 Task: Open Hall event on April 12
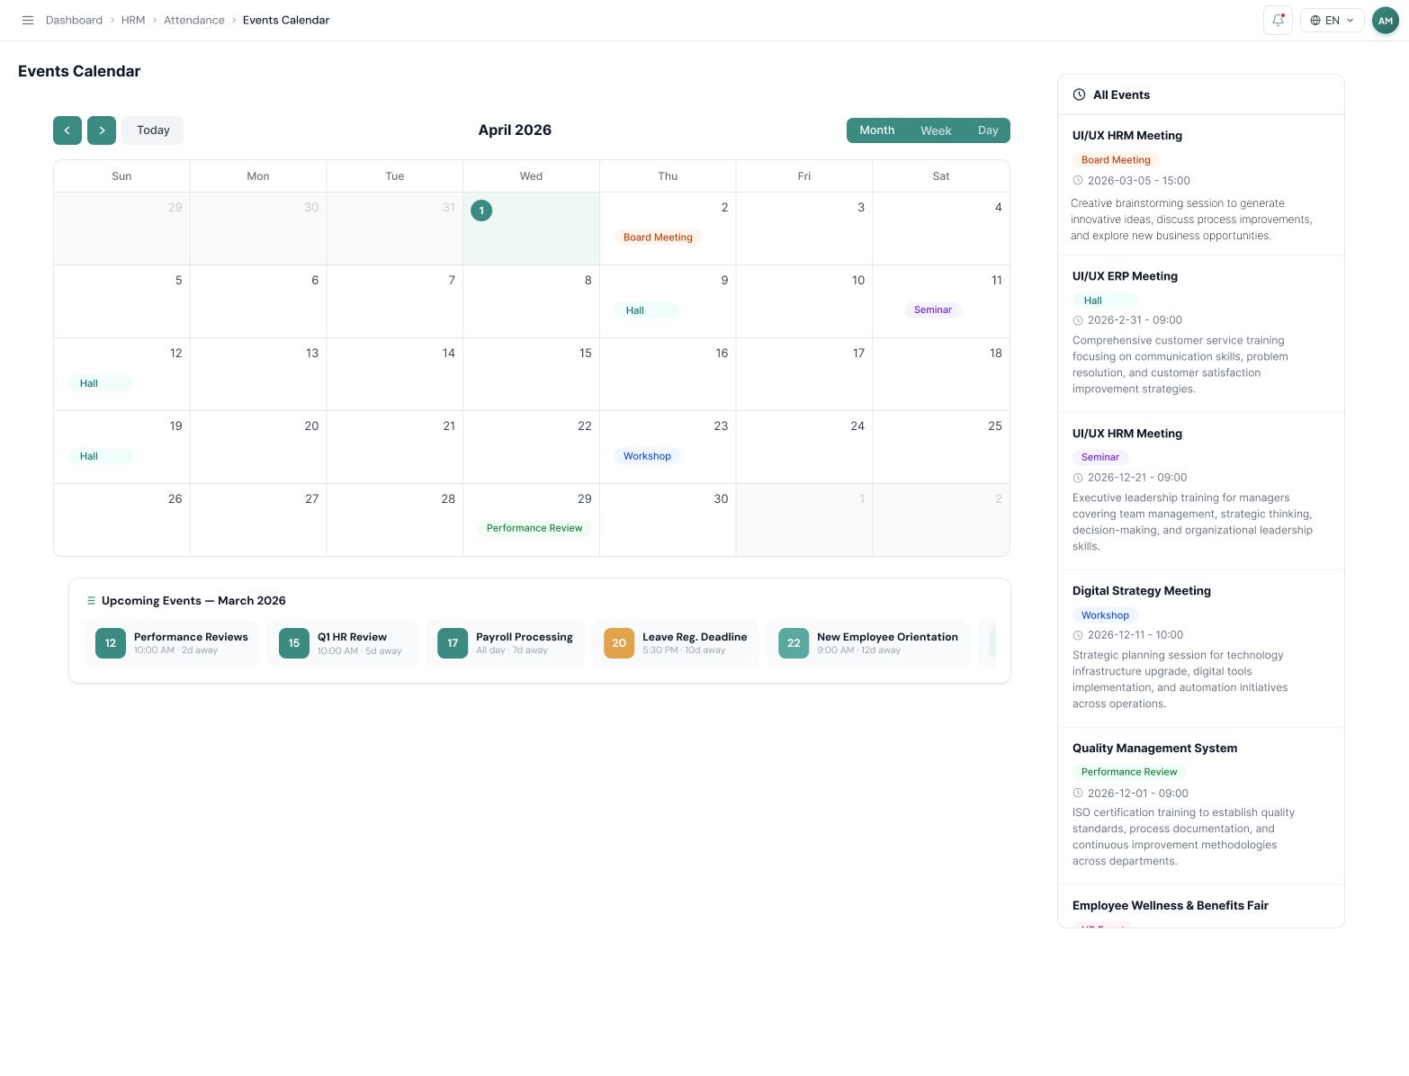(101, 383)
